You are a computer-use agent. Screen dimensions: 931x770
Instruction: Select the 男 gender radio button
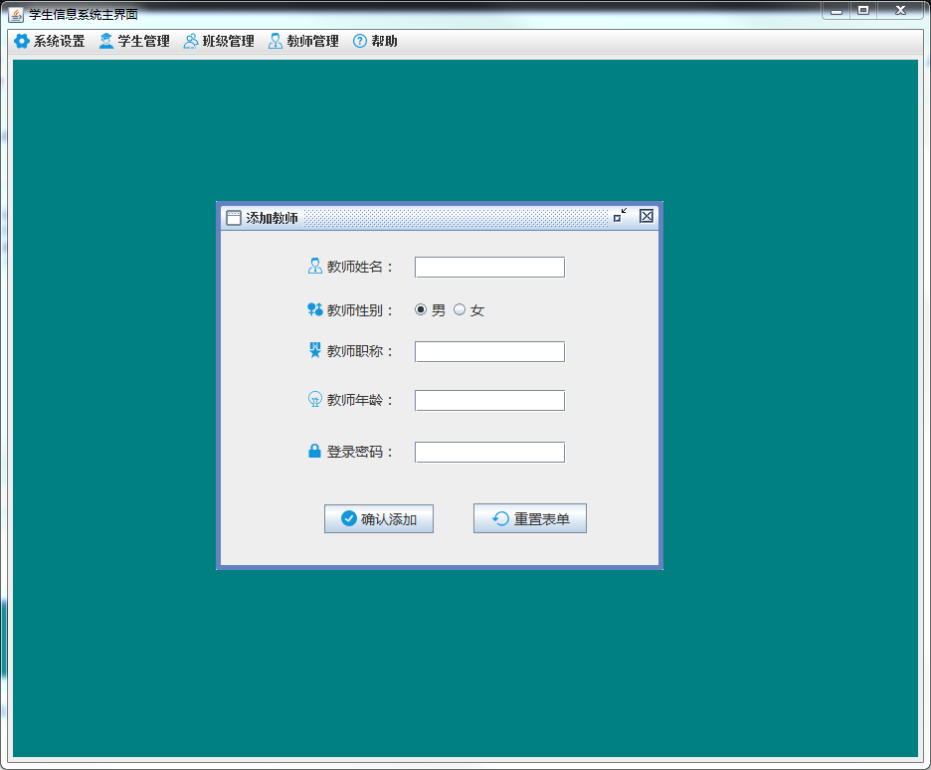(x=421, y=310)
